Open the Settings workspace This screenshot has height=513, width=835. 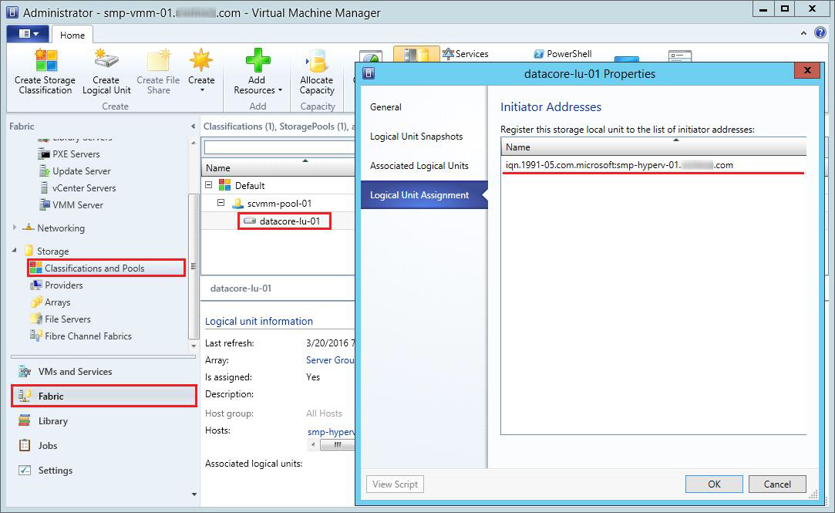tap(55, 471)
